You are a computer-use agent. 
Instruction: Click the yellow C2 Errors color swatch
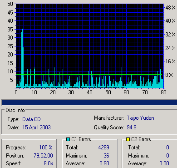[x=128, y=139]
